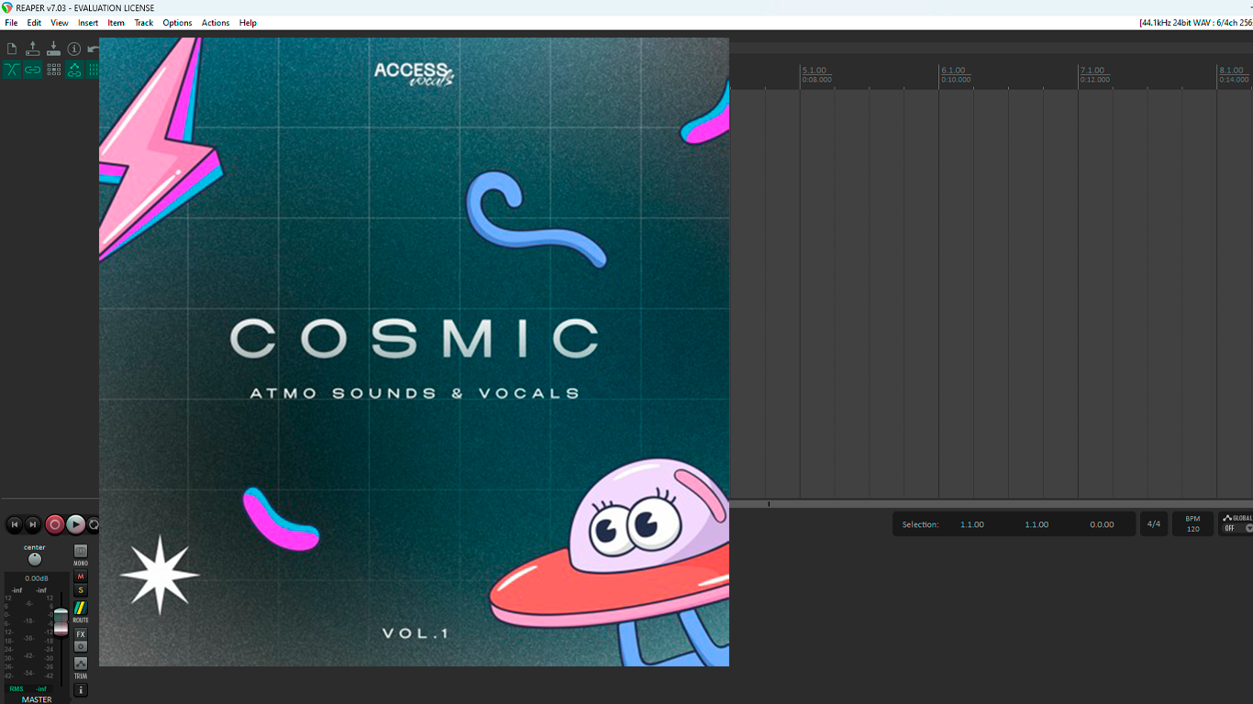Open a project with the upload-arrow icon
Screen dimensions: 1253x704
click(x=33, y=49)
